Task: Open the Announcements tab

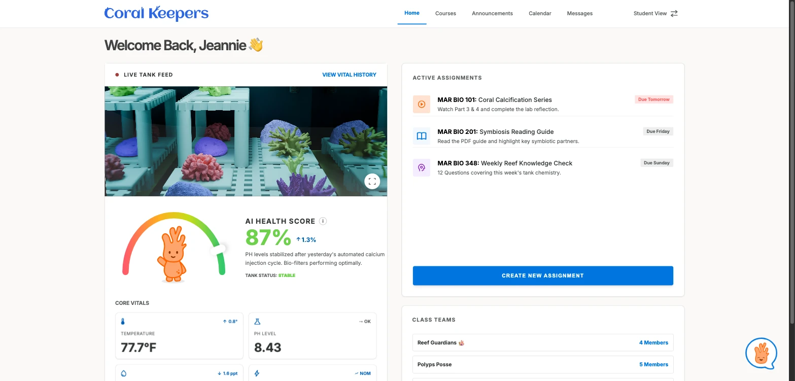Action: point(492,14)
